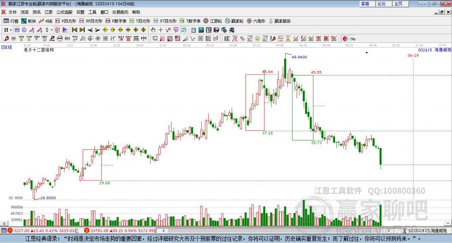The height and width of the screenshot is (243, 452).
Task: Open the 文件 menu
Action: (x=13, y=12)
